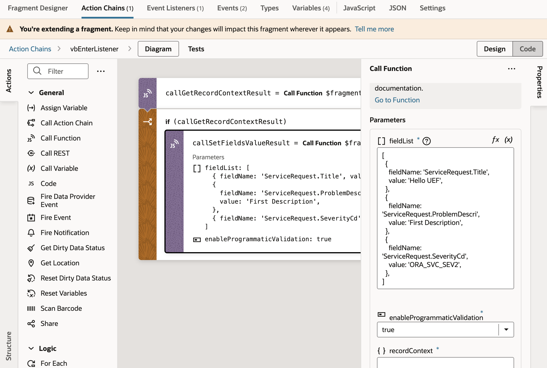Click the Assign Variable action icon
Image resolution: width=547 pixels, height=368 pixels.
coord(31,107)
